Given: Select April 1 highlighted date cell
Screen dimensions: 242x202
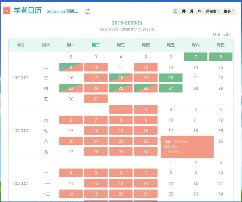Looking at the screenshot, I should 121,110.
